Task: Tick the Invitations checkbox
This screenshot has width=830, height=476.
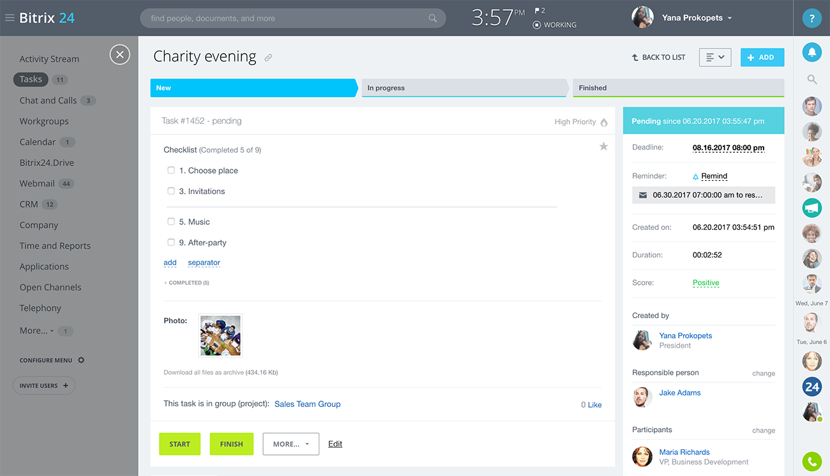Action: (171, 191)
